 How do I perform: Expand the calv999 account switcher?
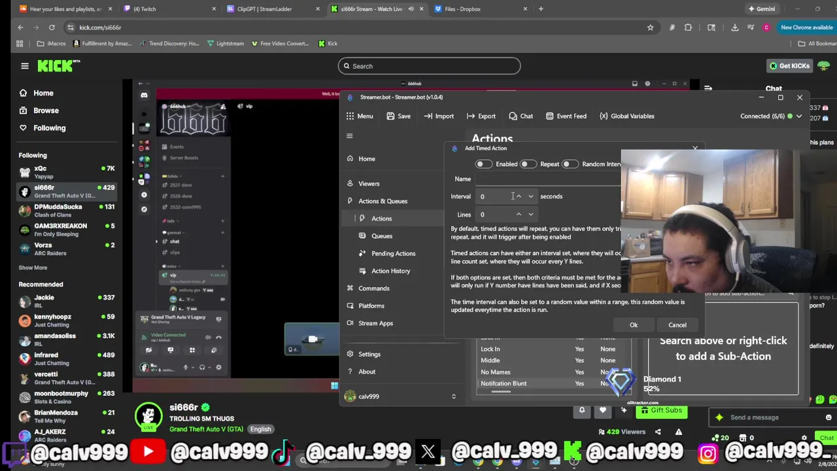click(453, 396)
